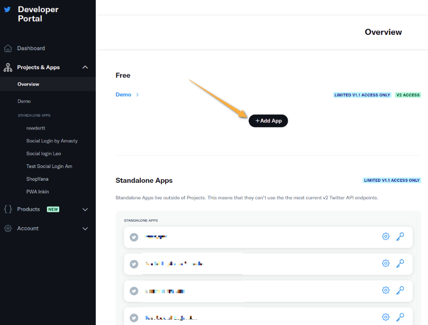
Task: Click the Account gear icon in sidebar
Action: point(8,228)
